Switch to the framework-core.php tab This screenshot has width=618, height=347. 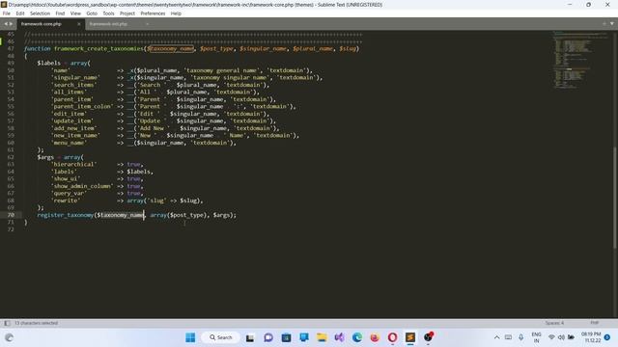pos(42,24)
